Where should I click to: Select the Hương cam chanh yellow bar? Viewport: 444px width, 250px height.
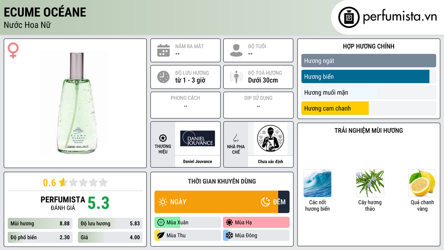[x=335, y=108]
